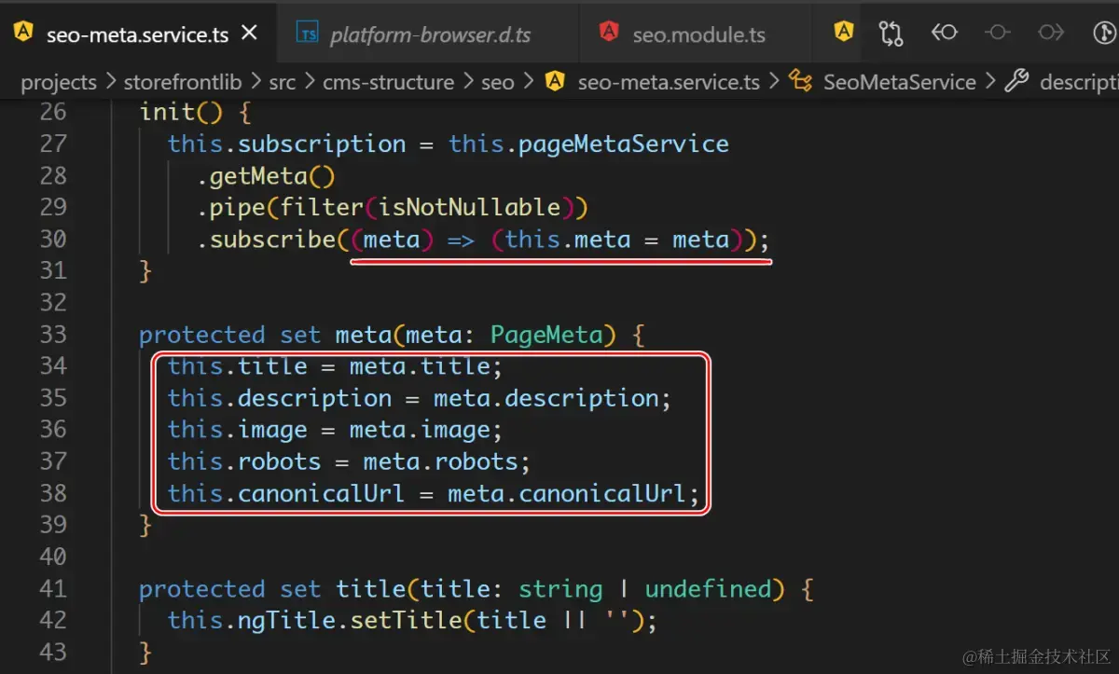The image size is (1119, 674).
Task: Select the projects breadcrumb segment
Action: point(59,82)
